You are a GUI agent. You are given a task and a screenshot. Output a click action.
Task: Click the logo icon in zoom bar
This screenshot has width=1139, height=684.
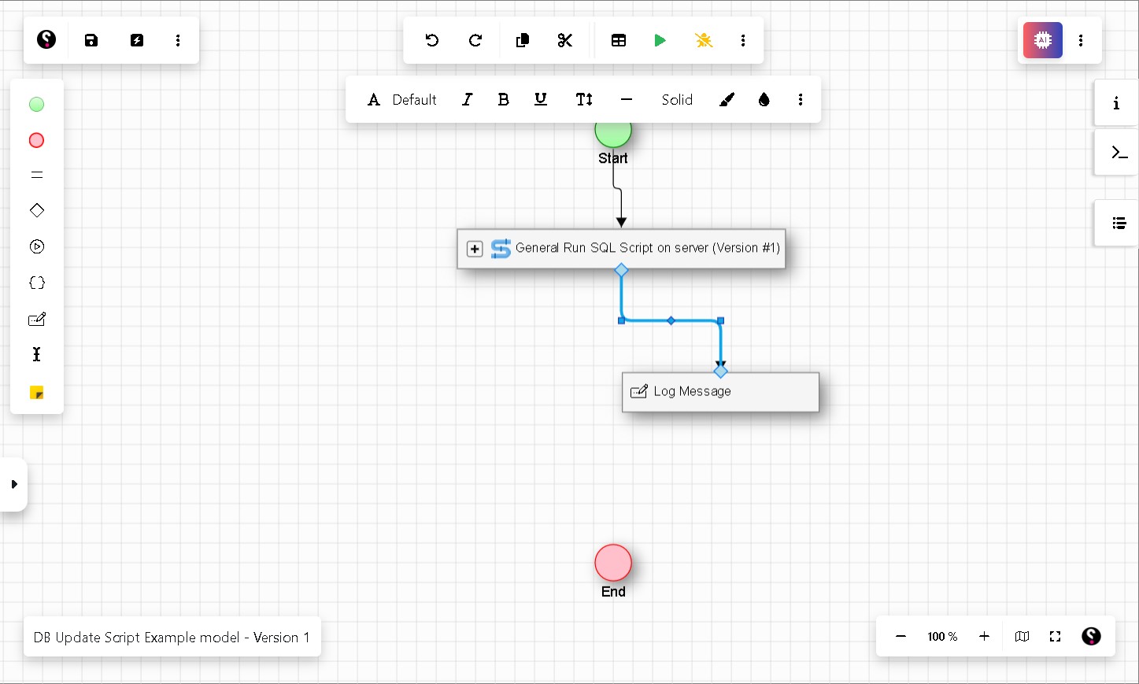(1091, 636)
